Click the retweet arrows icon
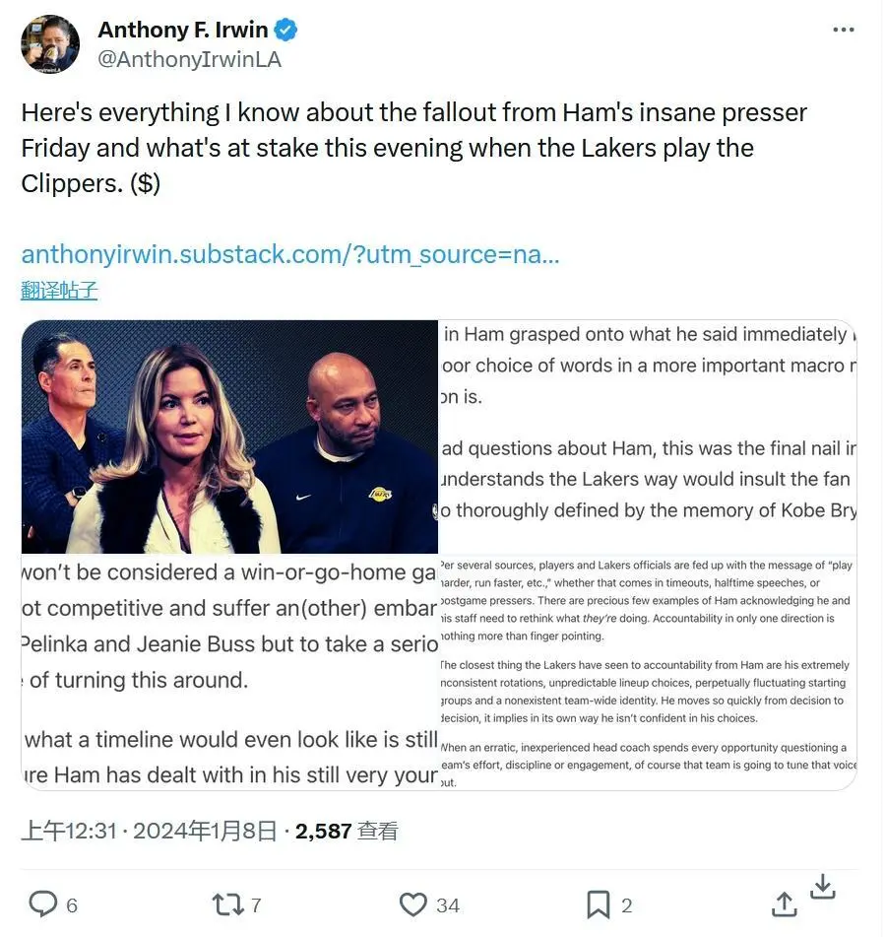The image size is (886, 937). pyautogui.click(x=228, y=904)
